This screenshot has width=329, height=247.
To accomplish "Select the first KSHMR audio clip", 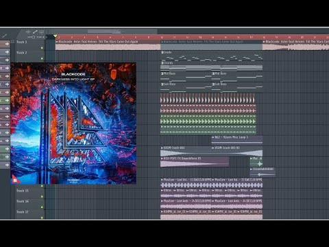I will [173, 215].
